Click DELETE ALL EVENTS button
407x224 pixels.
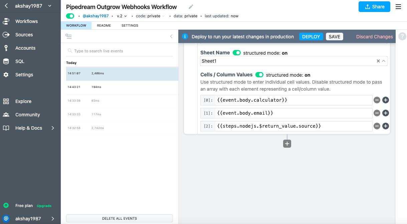tap(120, 218)
